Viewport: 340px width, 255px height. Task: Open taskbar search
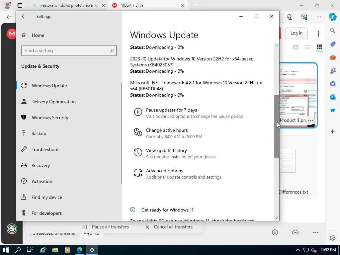[x=18, y=250]
